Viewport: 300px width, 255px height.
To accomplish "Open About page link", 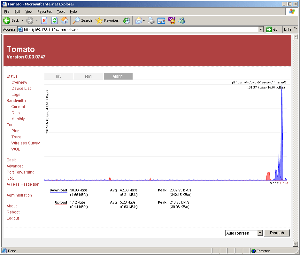I will [12, 206].
